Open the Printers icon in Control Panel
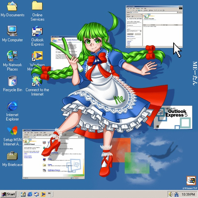 click(x=44, y=165)
